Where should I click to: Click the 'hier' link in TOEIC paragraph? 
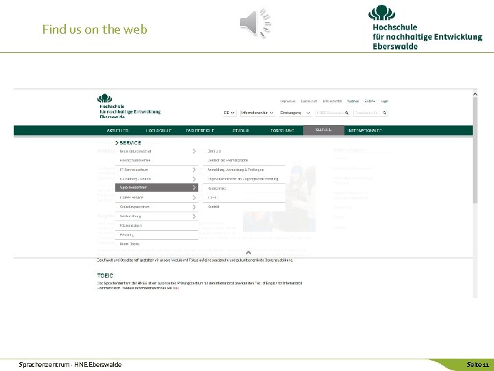pos(176,288)
